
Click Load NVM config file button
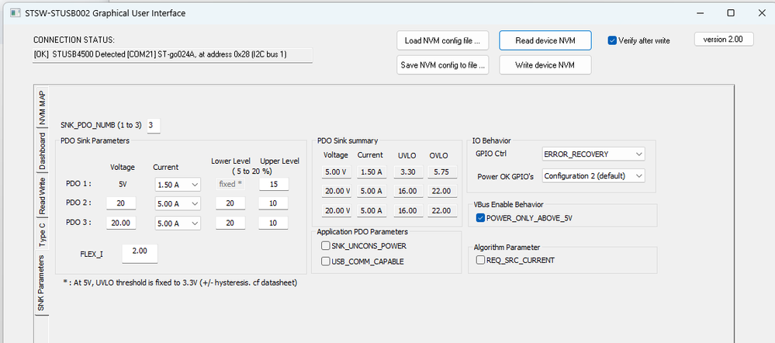pos(443,40)
